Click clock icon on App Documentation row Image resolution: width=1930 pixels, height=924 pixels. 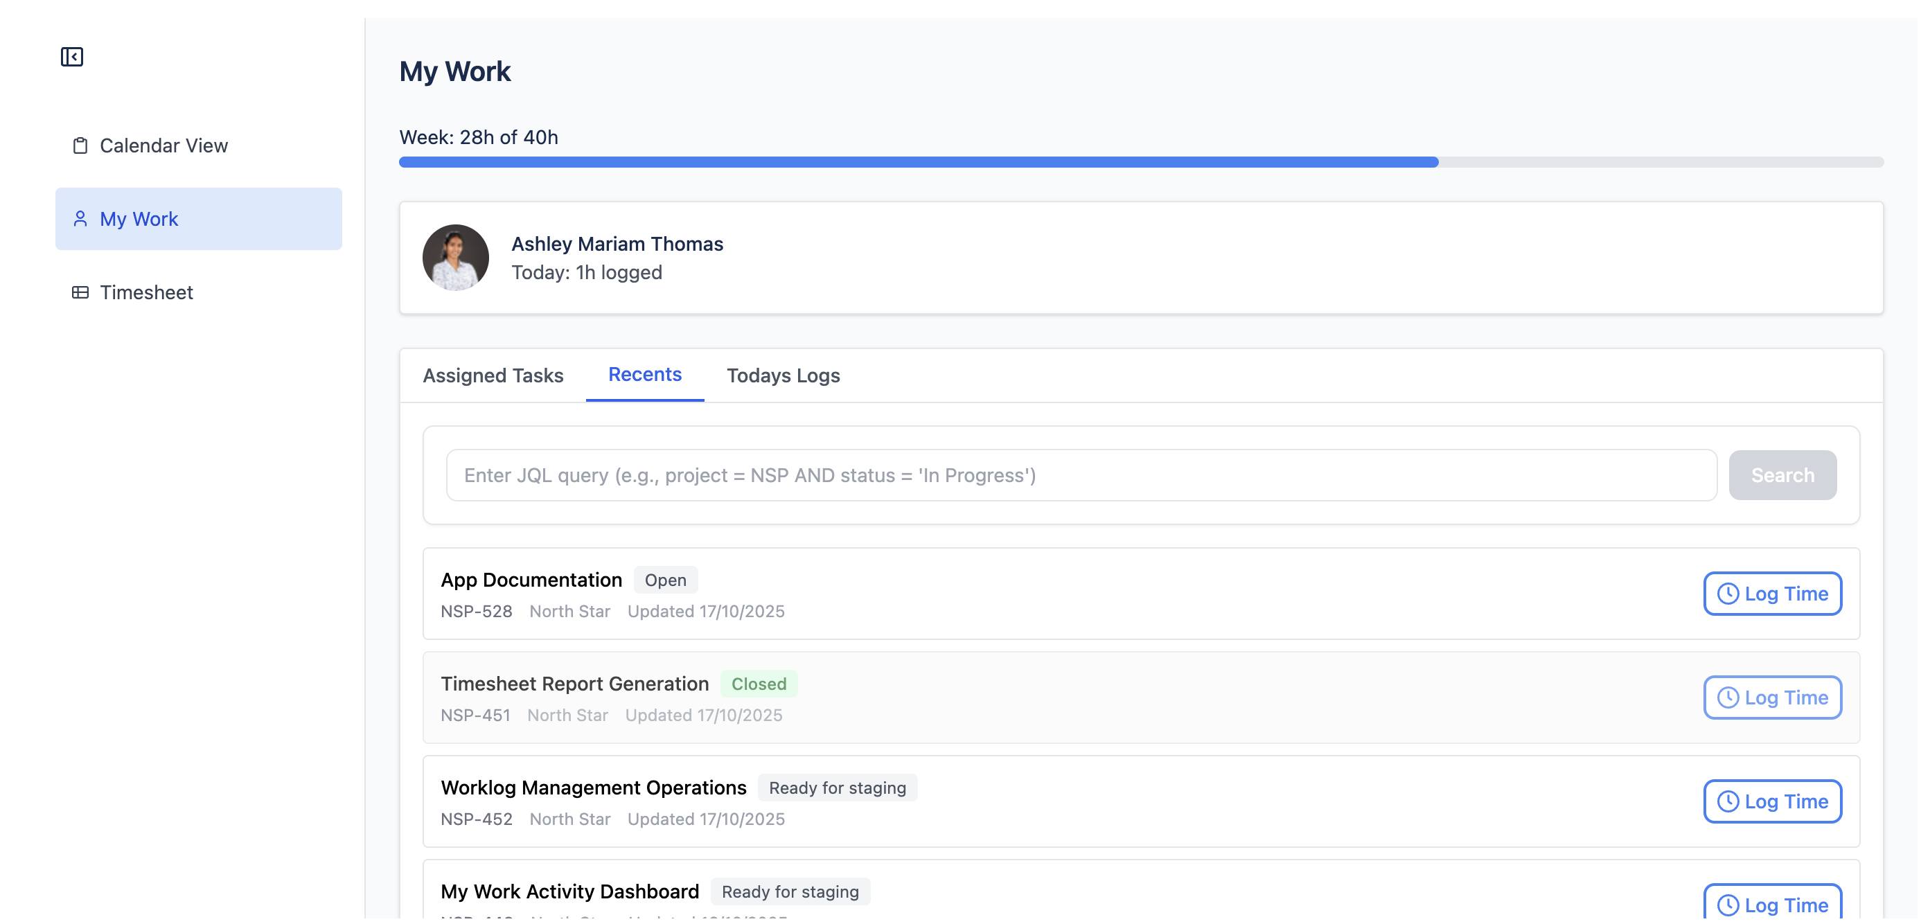1727,594
